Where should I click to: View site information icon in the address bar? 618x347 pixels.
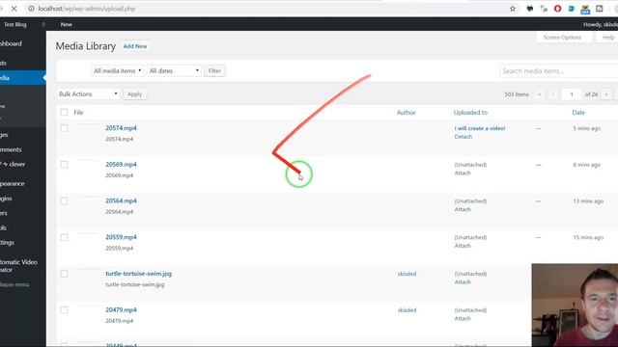pyautogui.click(x=31, y=9)
